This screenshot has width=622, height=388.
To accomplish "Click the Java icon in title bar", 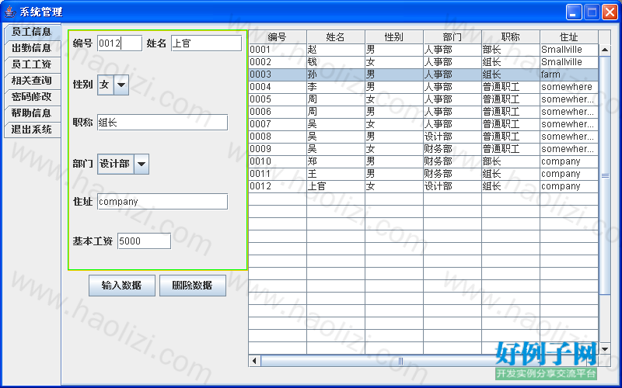I will (10, 12).
